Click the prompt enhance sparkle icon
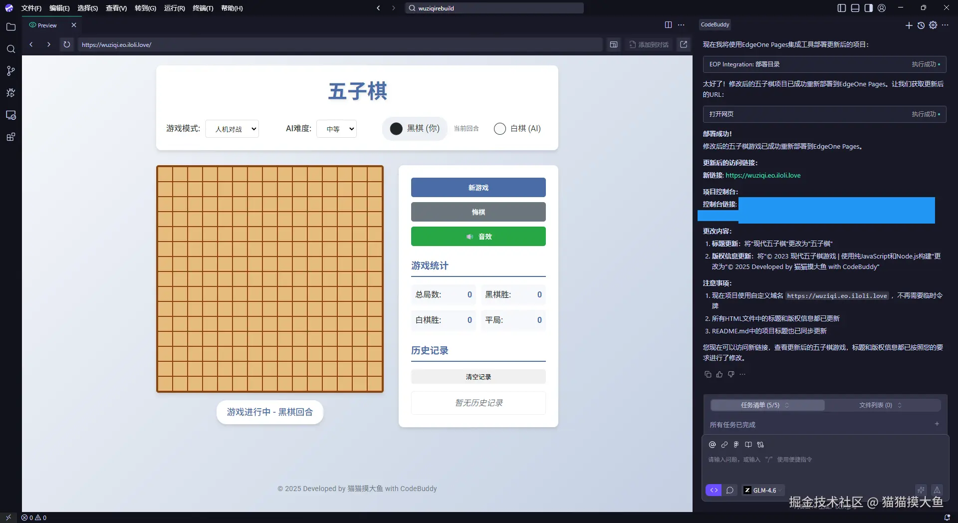The height and width of the screenshot is (523, 958). [x=921, y=490]
